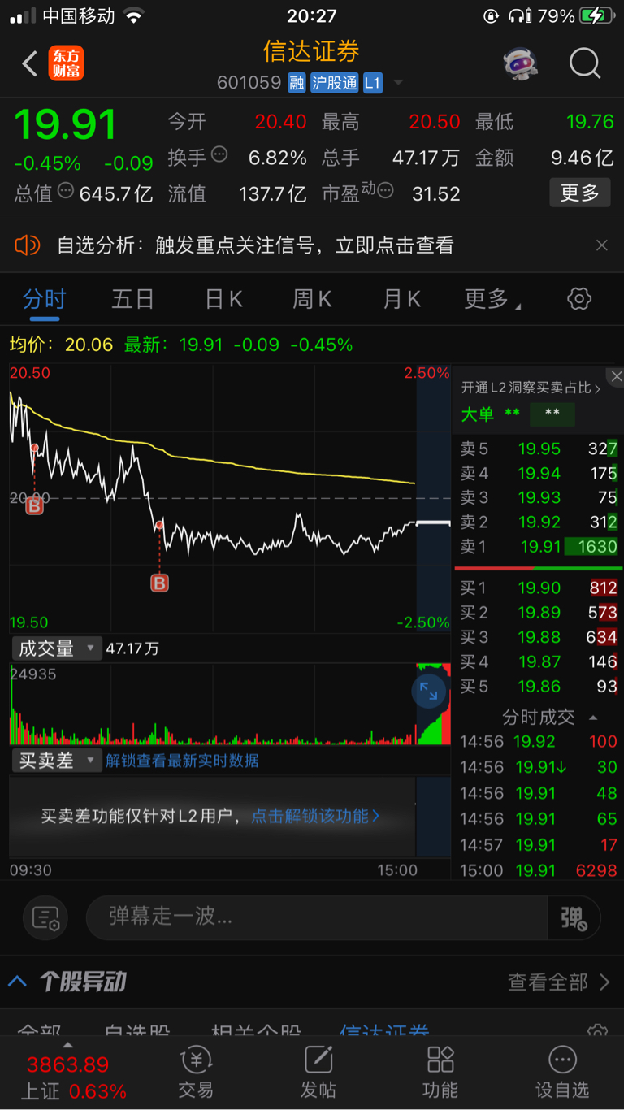
Task: Tap the 大单 hidden value box
Action: [x=552, y=414]
